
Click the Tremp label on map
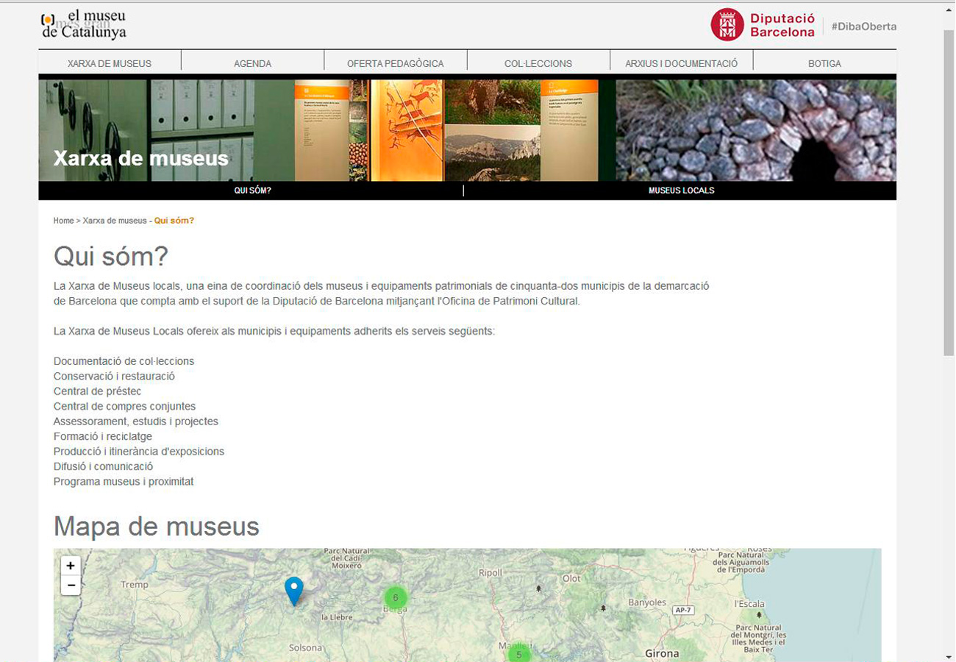135,585
